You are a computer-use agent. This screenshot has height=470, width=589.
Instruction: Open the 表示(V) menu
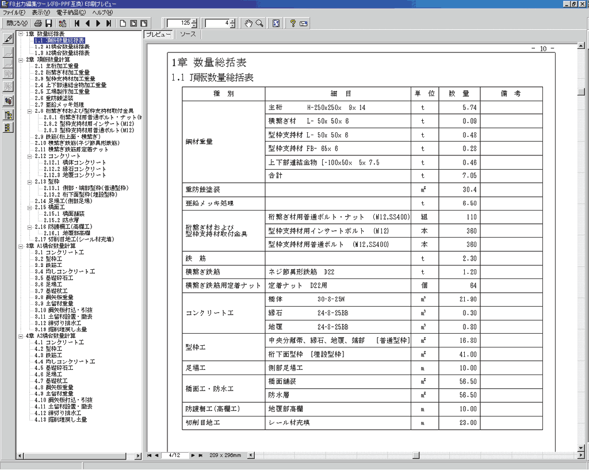[x=41, y=13]
